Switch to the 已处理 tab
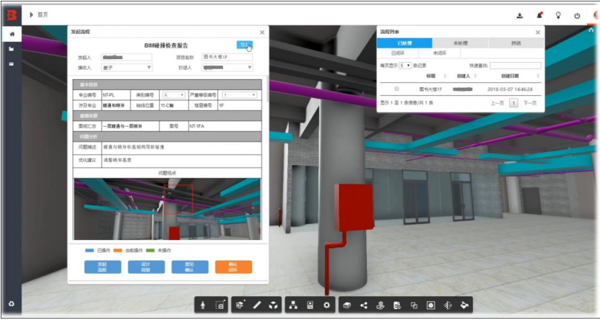This screenshot has width=600, height=320. (x=405, y=43)
